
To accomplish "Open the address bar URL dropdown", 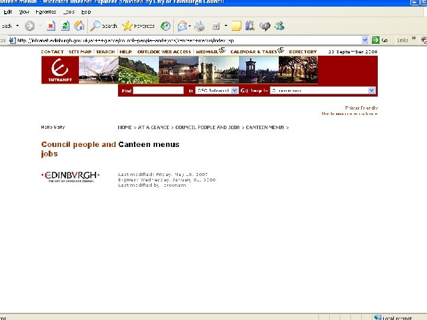I will tap(365, 40).
